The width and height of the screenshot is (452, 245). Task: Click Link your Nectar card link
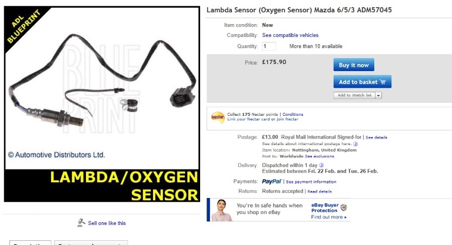[x=248, y=119]
